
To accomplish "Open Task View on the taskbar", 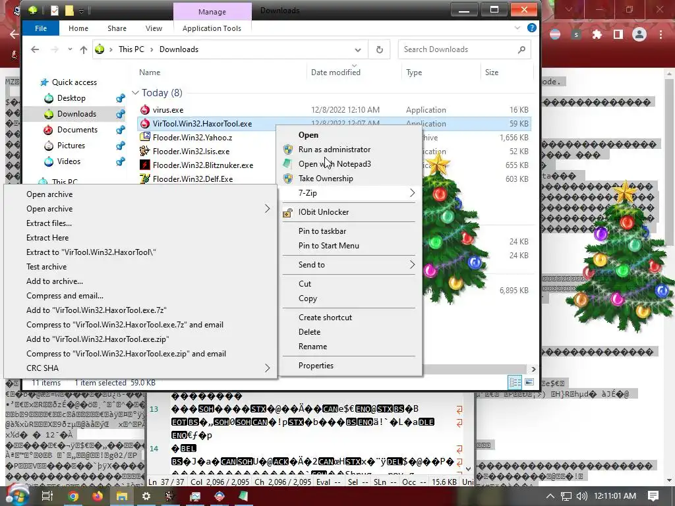I will coord(47,496).
